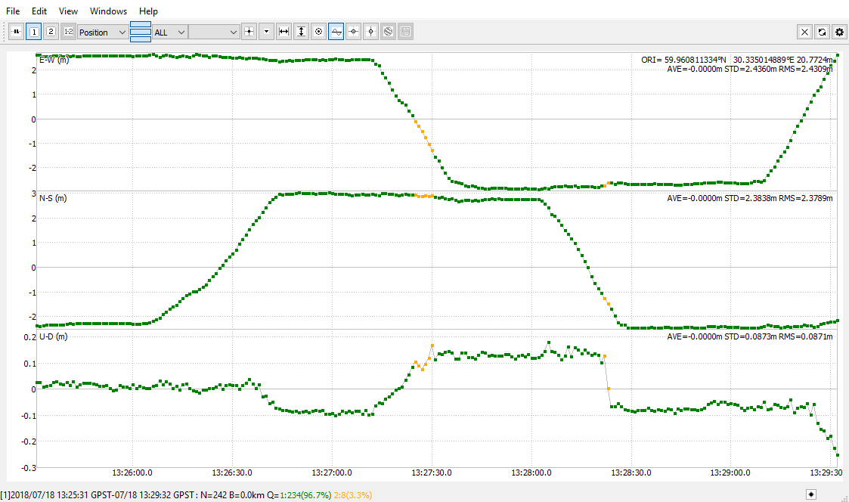Toggle solution 2 display button

pyautogui.click(x=51, y=32)
